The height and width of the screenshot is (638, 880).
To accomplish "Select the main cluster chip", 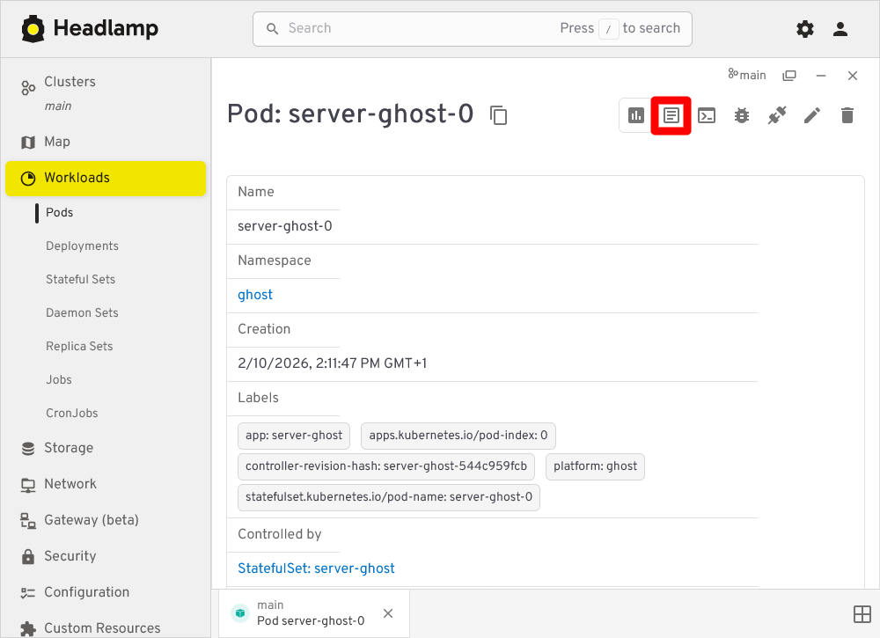I will (747, 75).
